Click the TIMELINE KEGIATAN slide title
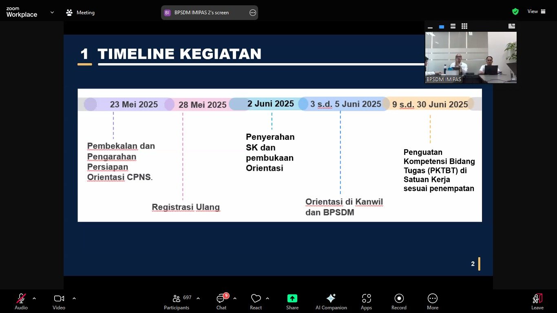Image resolution: width=557 pixels, height=313 pixels. 179,54
